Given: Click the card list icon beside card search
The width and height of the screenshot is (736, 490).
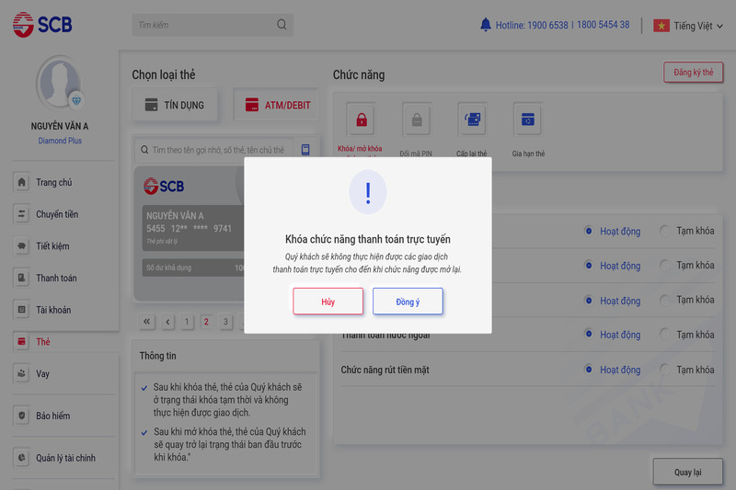Looking at the screenshot, I should pyautogui.click(x=305, y=150).
